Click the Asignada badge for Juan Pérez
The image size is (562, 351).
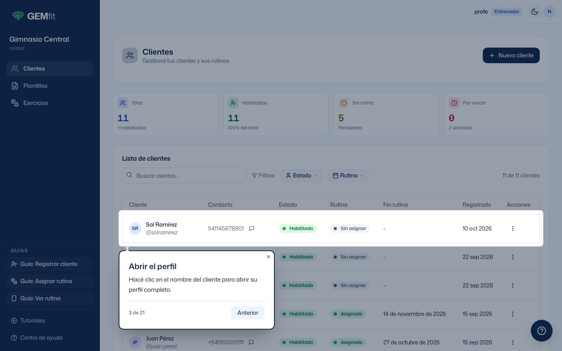[x=348, y=342]
